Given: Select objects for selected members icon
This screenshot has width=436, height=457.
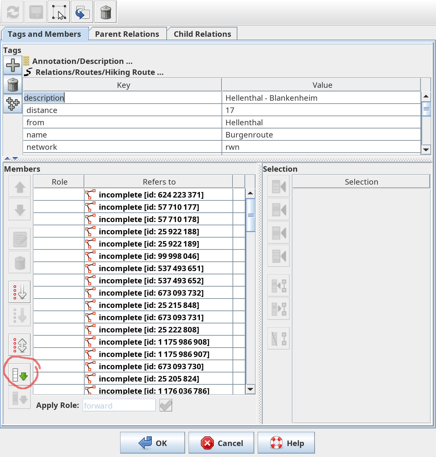Looking at the screenshot, I should click(x=279, y=309).
